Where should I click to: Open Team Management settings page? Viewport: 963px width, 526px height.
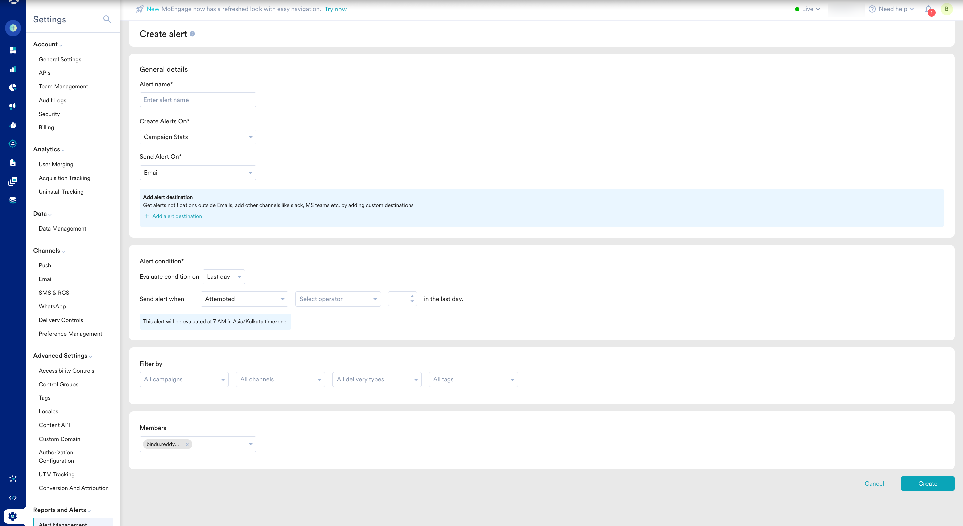[x=63, y=86]
